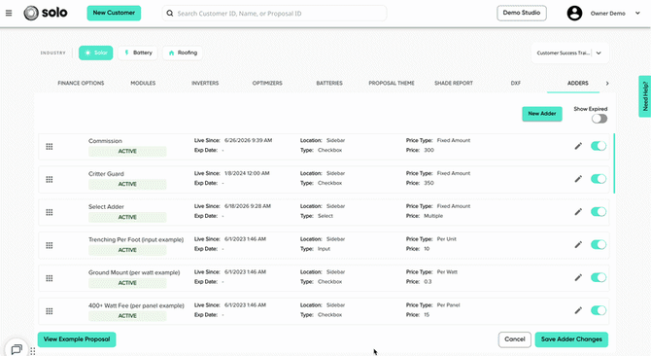Screen dimensions: 651x356
Task: Open the chat bubble icon
Action: pyautogui.click(x=17, y=349)
